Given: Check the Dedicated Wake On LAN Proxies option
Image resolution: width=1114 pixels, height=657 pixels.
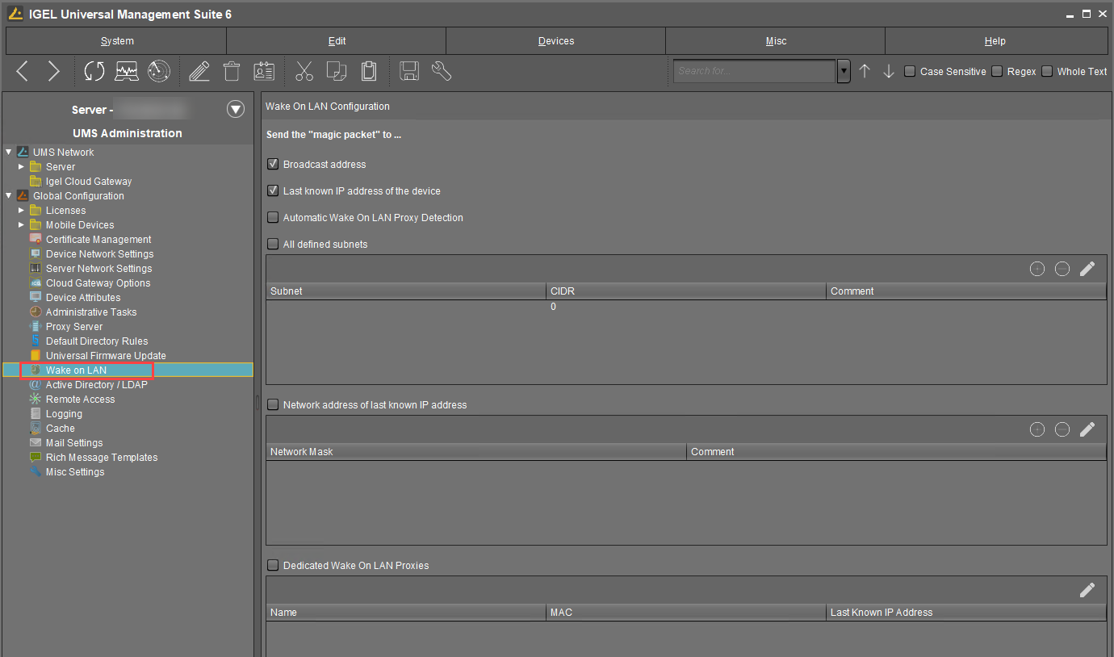Looking at the screenshot, I should click(x=273, y=565).
